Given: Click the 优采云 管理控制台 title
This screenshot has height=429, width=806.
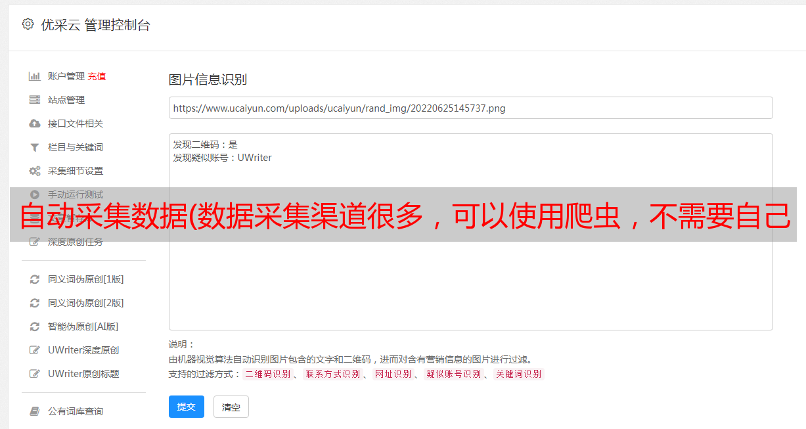Looking at the screenshot, I should click(x=95, y=25).
